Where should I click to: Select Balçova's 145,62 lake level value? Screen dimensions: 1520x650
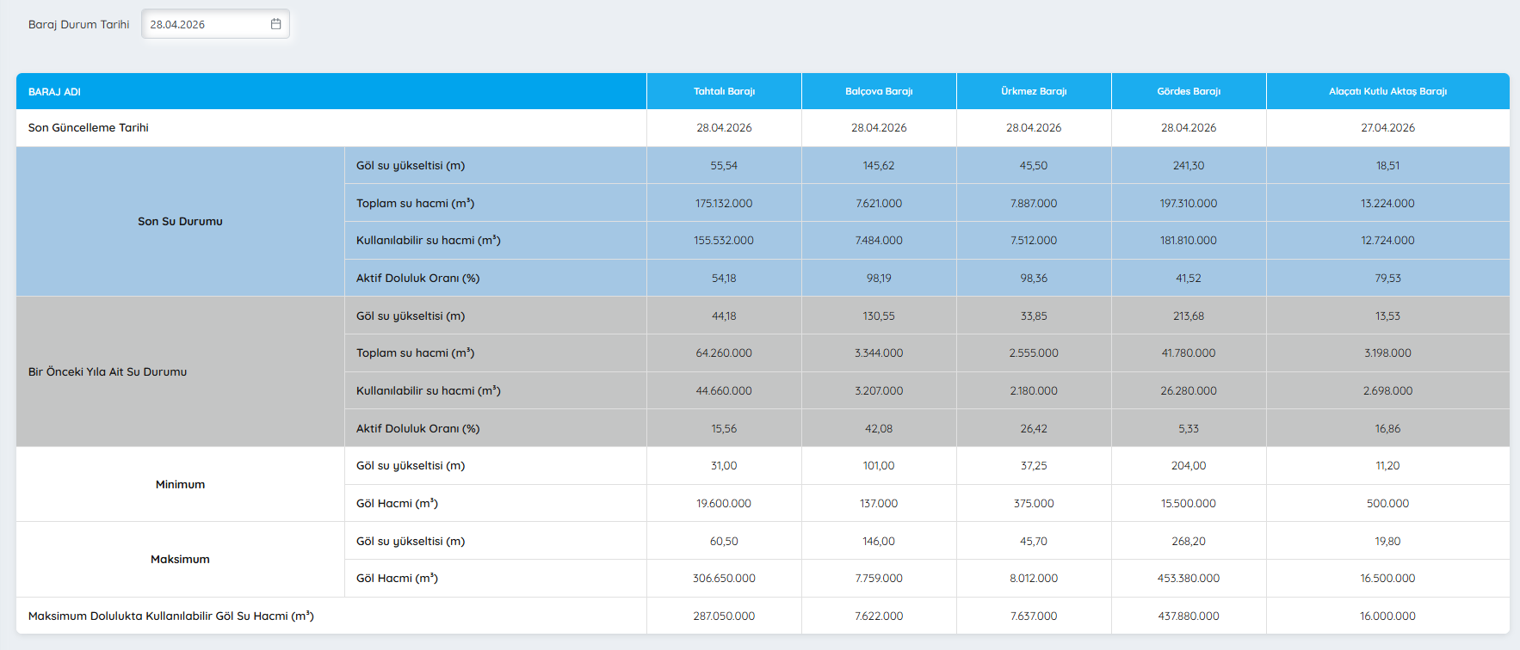click(879, 166)
